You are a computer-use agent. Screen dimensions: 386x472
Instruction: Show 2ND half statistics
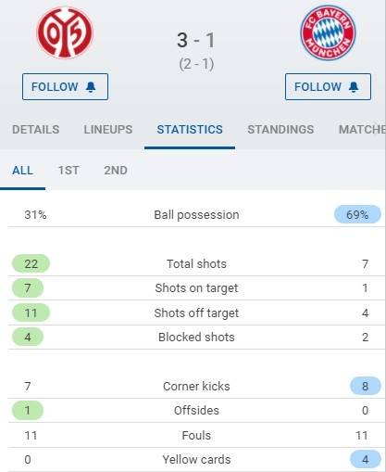pyautogui.click(x=116, y=171)
